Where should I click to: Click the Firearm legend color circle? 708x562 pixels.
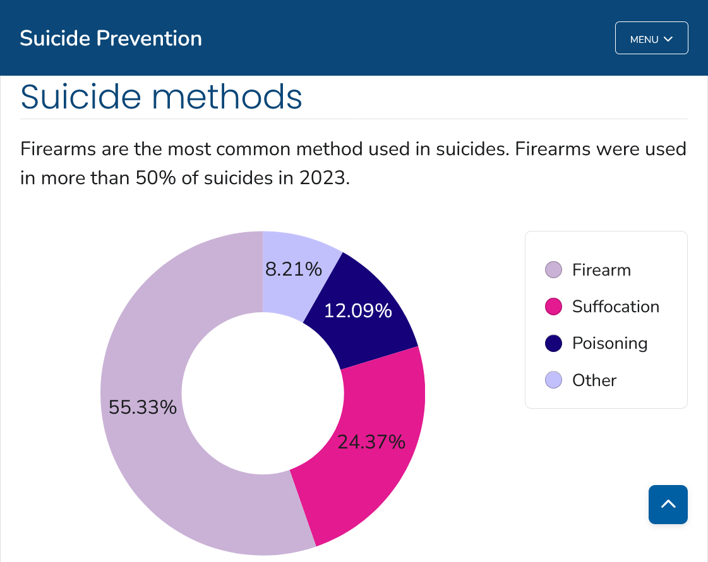(553, 270)
